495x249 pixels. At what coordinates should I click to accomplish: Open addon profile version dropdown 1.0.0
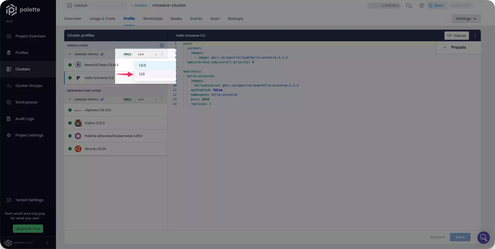(x=147, y=54)
